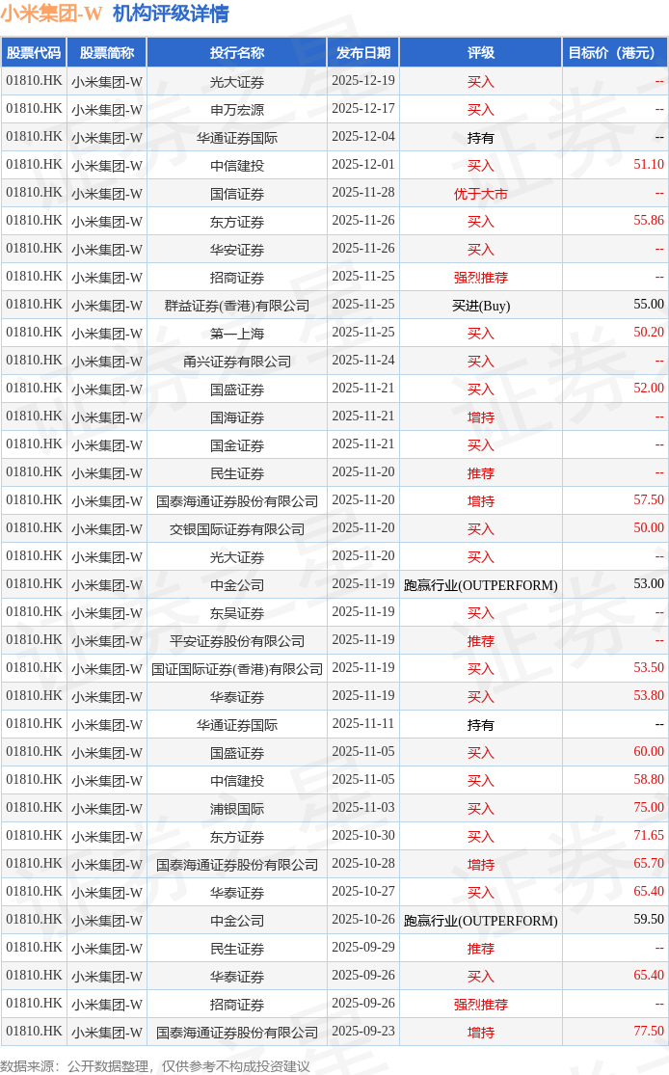This screenshot has width=669, height=1075.
Task: Click the 数据来源 footer disclaimer text
Action: pos(155,1066)
